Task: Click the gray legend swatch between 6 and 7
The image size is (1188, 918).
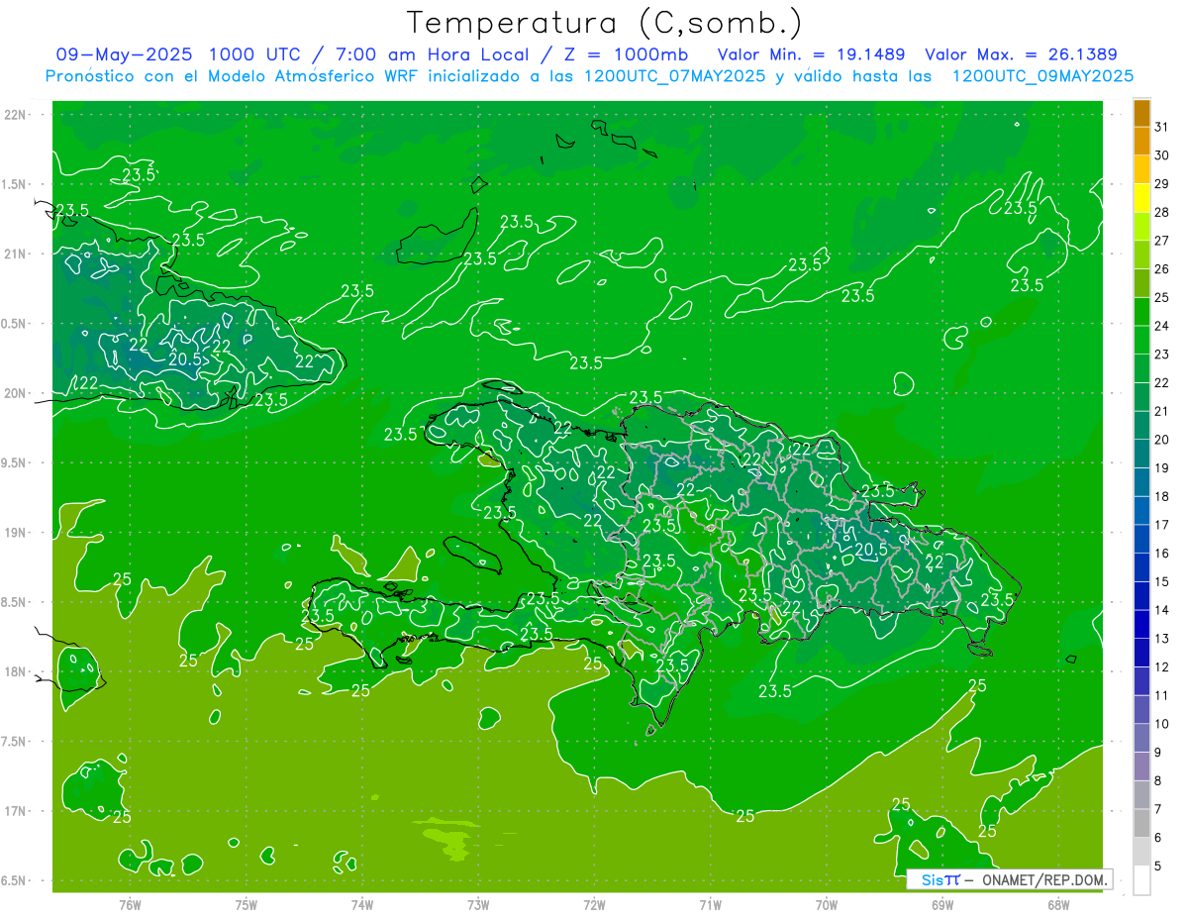Action: point(1141,823)
